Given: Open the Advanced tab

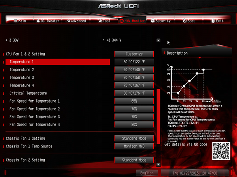Looking at the screenshot, I should click(x=76, y=21).
